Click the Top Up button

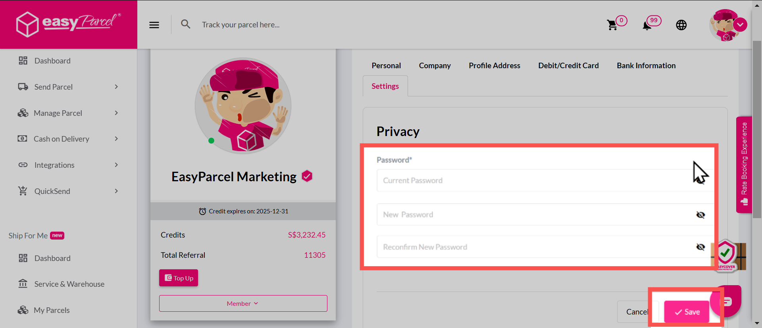[x=179, y=278]
